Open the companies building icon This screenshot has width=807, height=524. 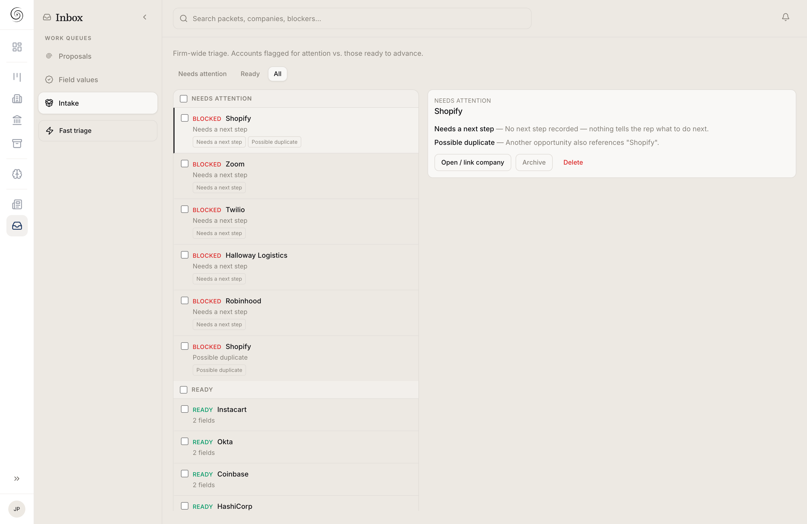click(17, 99)
